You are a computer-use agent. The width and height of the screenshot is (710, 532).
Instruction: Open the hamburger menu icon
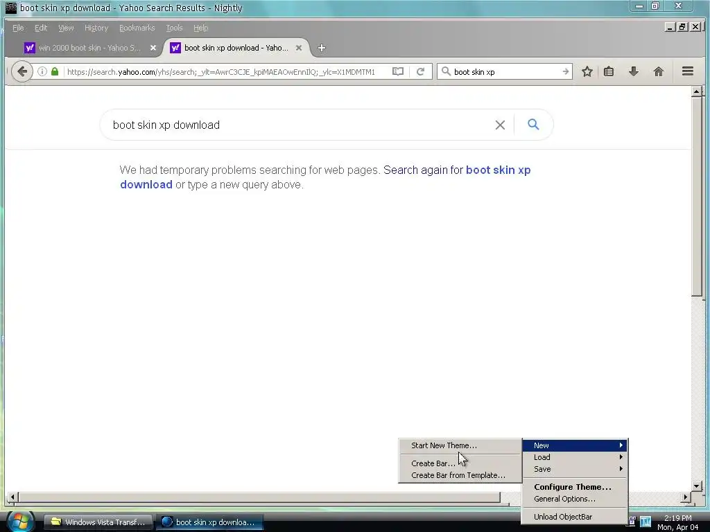click(687, 71)
